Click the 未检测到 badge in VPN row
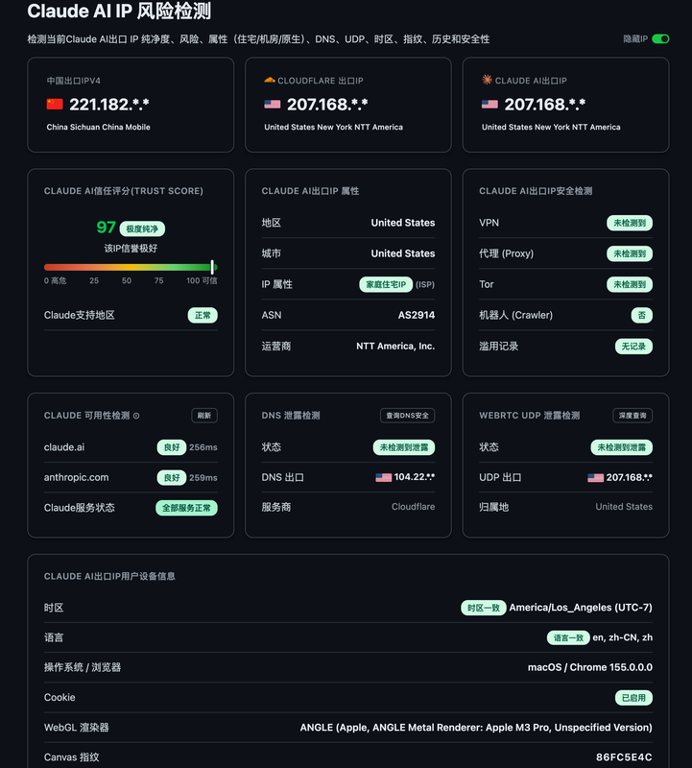692x768 pixels. point(630,223)
